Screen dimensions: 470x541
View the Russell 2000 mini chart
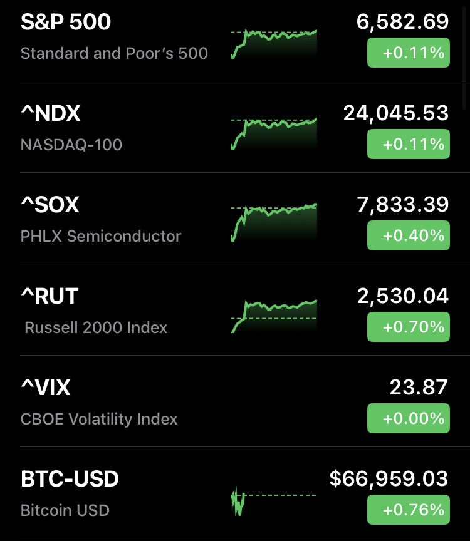point(274,316)
